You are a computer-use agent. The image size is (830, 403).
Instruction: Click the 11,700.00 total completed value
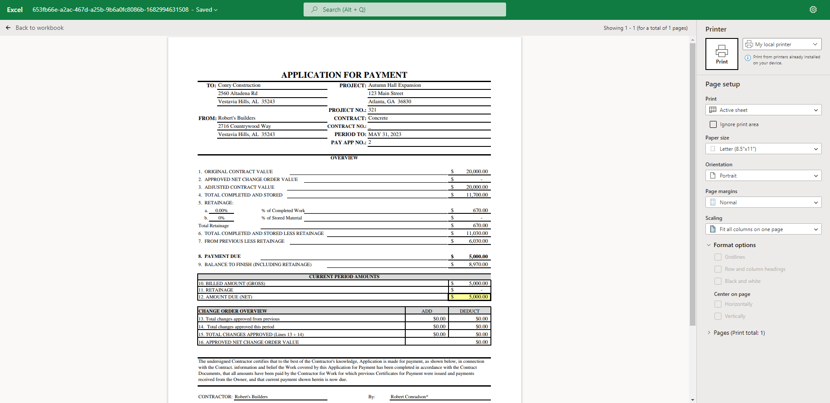(x=477, y=195)
